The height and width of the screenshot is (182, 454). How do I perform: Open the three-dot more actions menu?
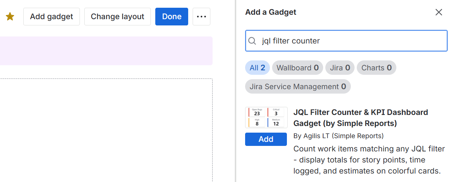[201, 17]
